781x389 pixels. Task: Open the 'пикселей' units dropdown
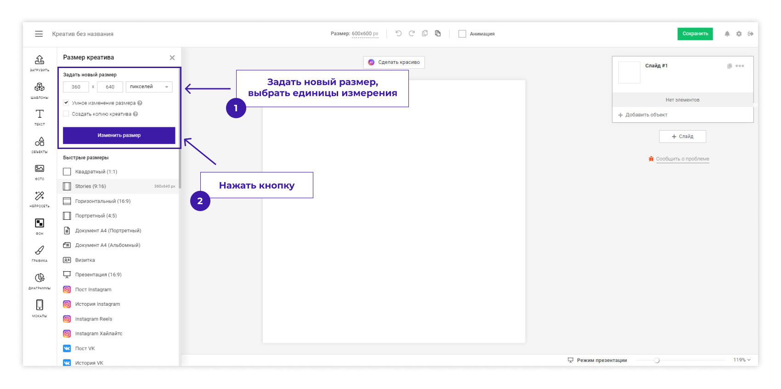click(x=149, y=87)
